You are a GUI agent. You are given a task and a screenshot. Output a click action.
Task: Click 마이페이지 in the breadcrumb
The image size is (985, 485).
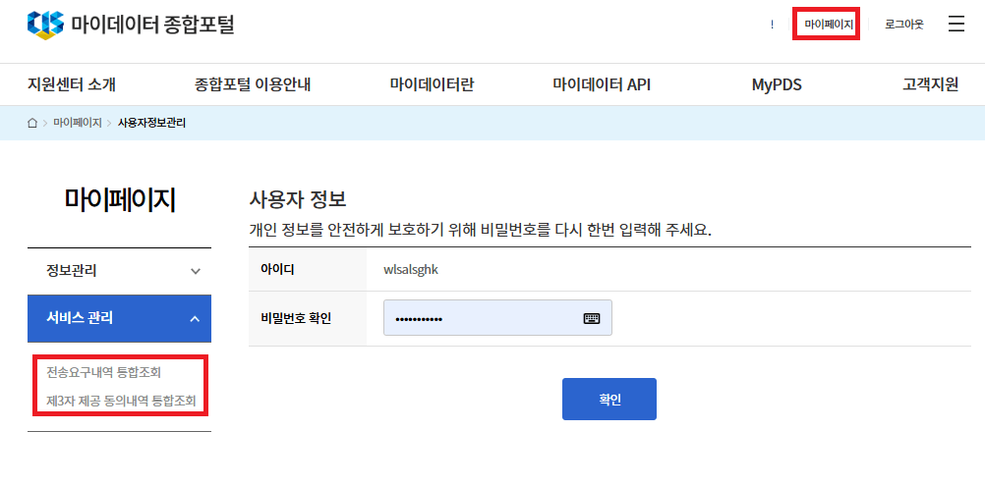click(x=78, y=123)
